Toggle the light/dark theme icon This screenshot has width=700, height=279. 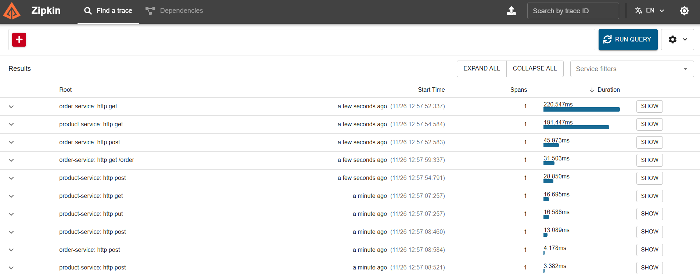tap(684, 11)
